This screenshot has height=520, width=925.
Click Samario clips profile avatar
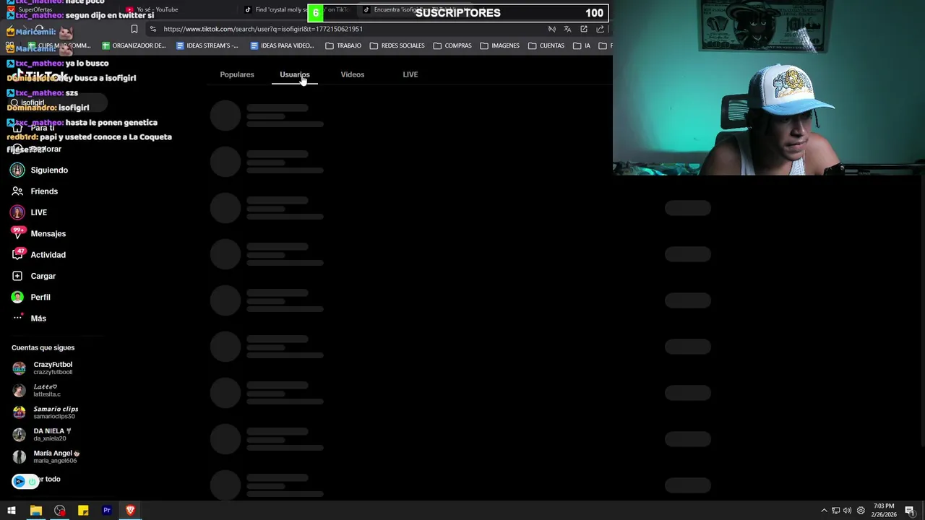[x=19, y=412]
